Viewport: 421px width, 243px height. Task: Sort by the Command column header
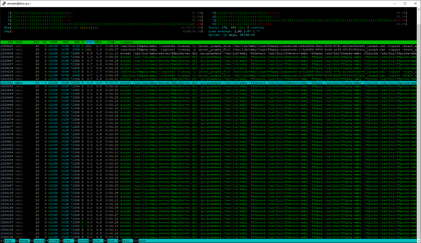(x=127, y=42)
